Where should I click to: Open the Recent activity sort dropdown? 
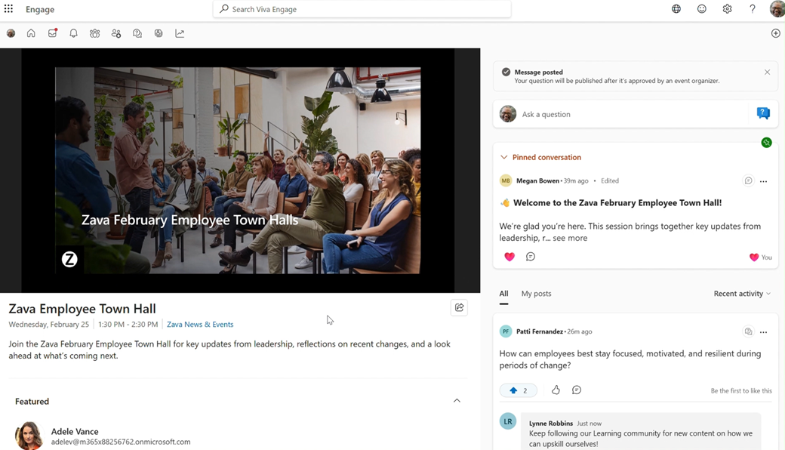click(741, 294)
